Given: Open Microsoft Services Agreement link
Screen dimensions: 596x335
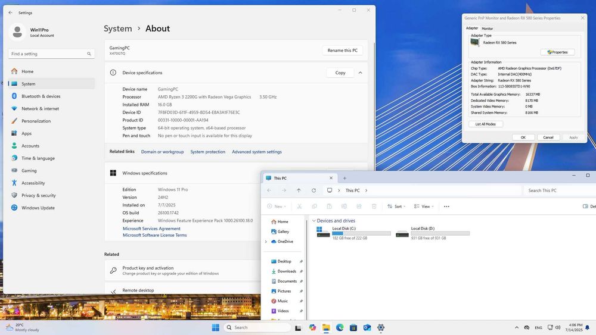Looking at the screenshot, I should pyautogui.click(x=151, y=228).
